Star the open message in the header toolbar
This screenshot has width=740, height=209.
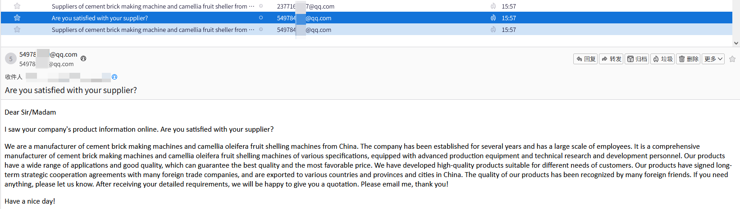[x=732, y=59]
